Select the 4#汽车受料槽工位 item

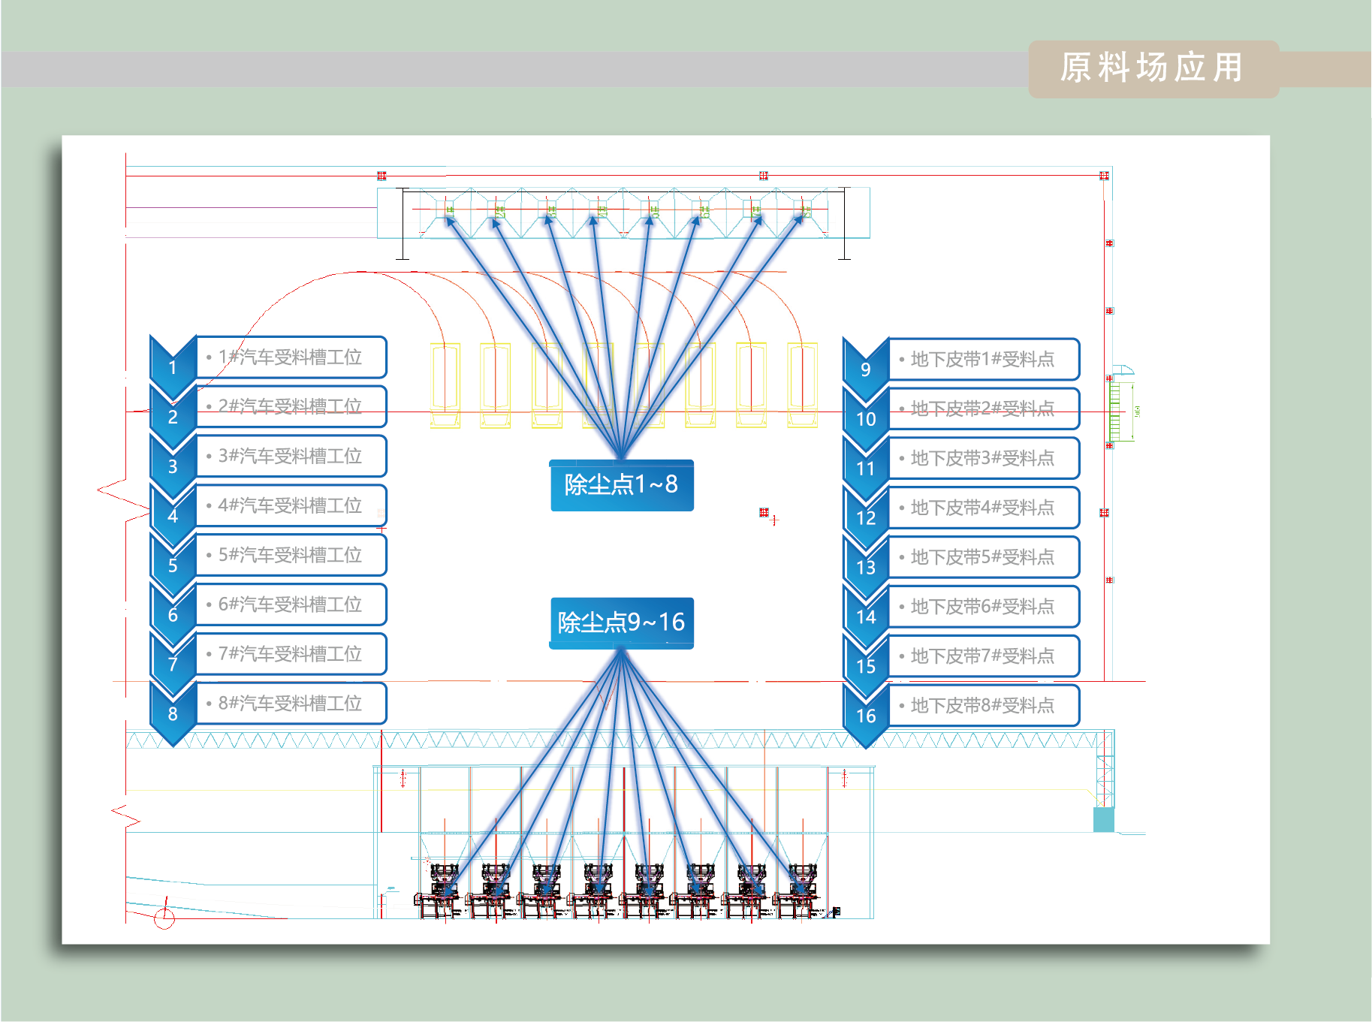(291, 505)
